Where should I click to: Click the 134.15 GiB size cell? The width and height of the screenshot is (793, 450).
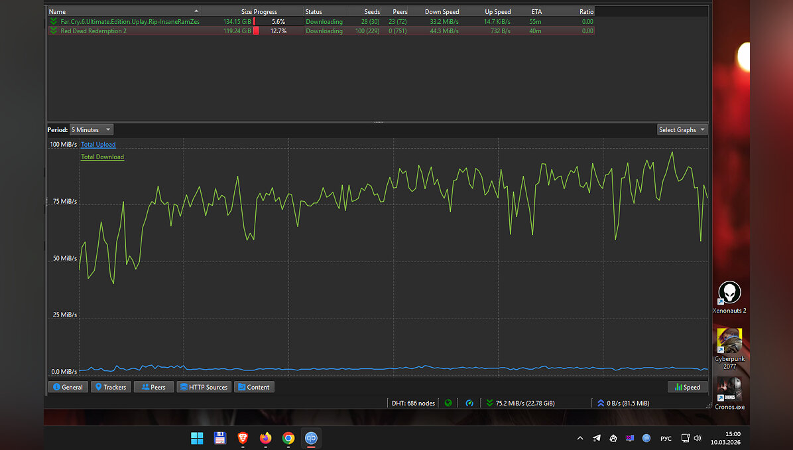click(x=237, y=21)
